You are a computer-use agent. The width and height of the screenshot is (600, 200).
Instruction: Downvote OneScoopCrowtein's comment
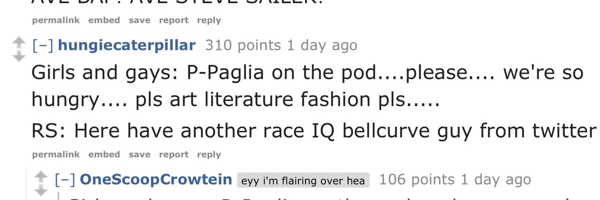40,190
